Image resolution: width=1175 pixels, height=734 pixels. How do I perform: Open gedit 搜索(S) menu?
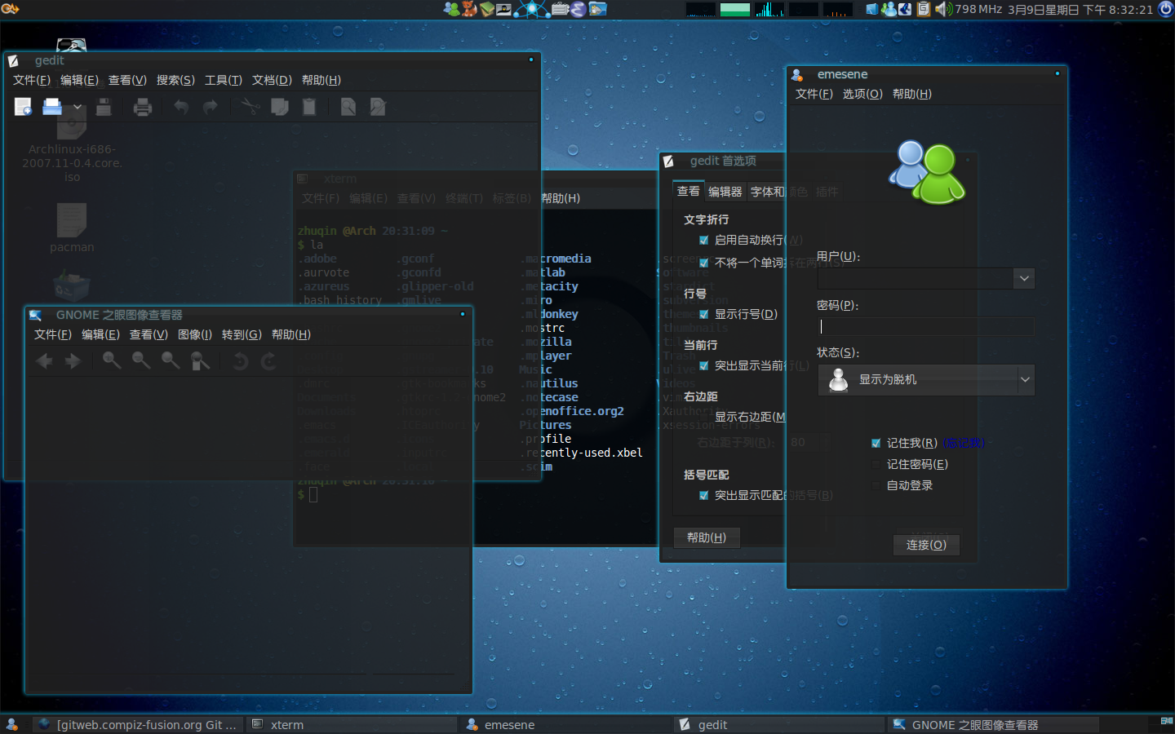click(175, 80)
